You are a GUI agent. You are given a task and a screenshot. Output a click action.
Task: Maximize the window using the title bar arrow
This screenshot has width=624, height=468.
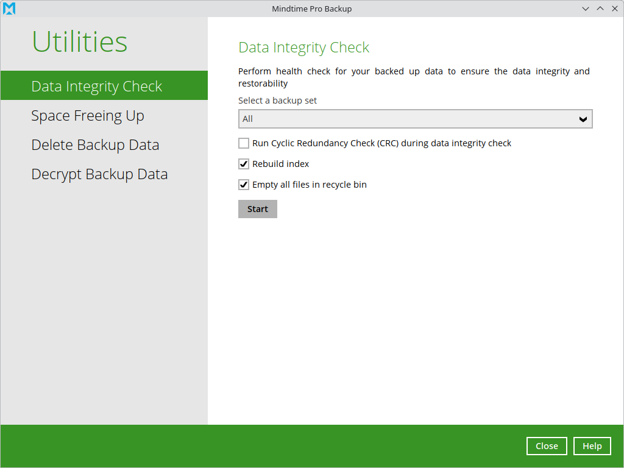tap(600, 9)
